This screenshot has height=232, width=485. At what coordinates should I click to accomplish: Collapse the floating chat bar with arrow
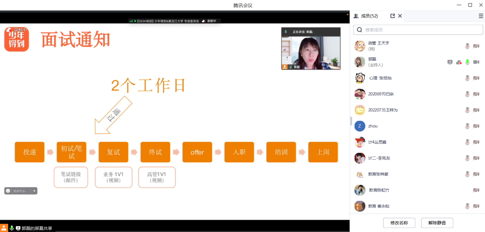pyautogui.click(x=34, y=191)
